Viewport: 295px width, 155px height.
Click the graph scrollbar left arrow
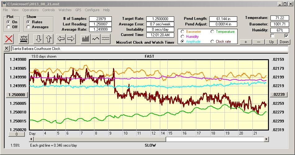(x=32, y=139)
